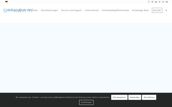
Task: Click the Kontakt button
Action: 157,10
